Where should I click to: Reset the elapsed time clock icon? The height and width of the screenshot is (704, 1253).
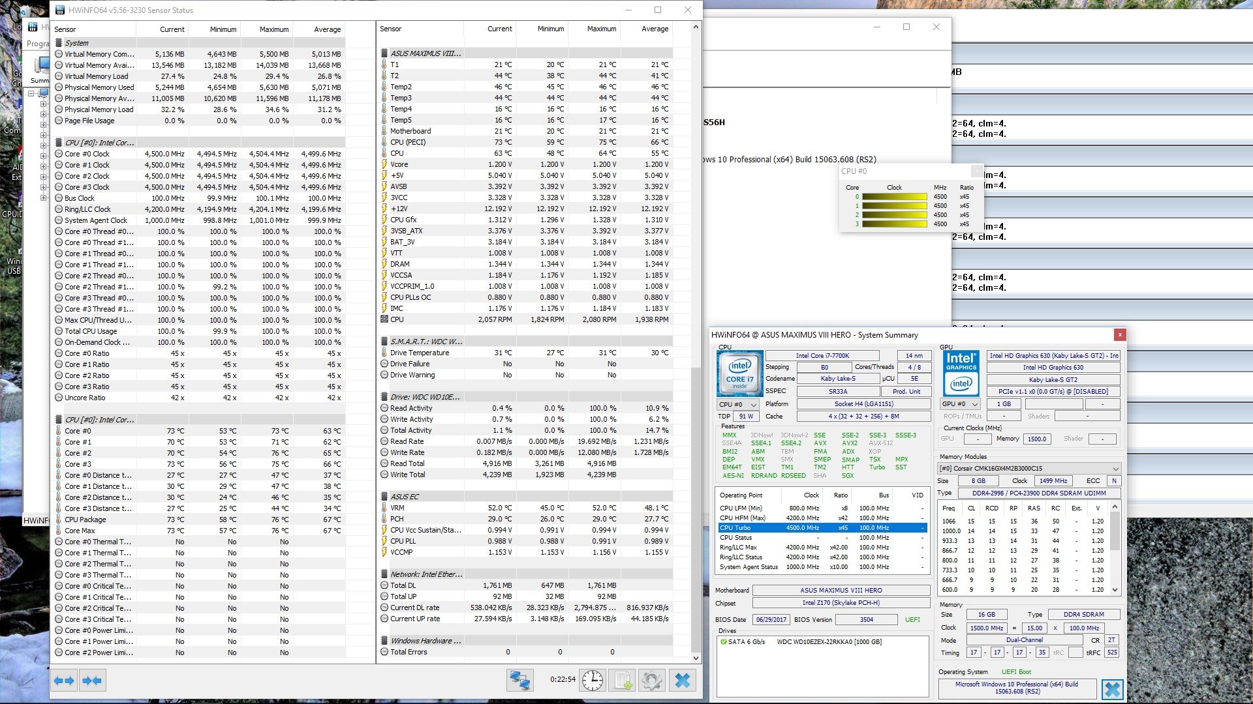coord(592,681)
